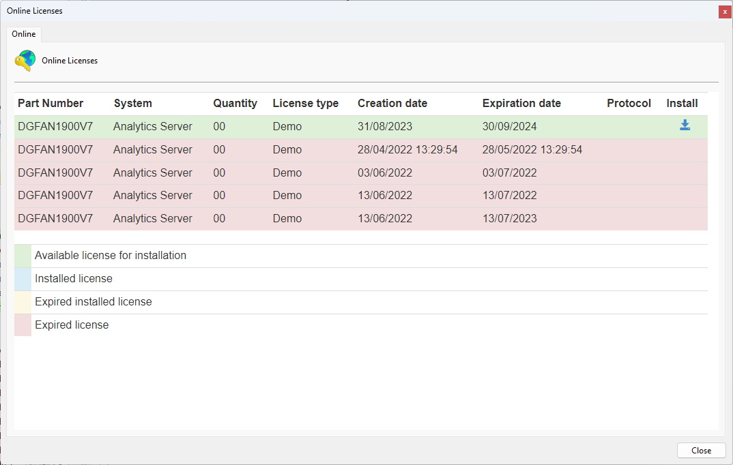Click the Install column header

(682, 103)
